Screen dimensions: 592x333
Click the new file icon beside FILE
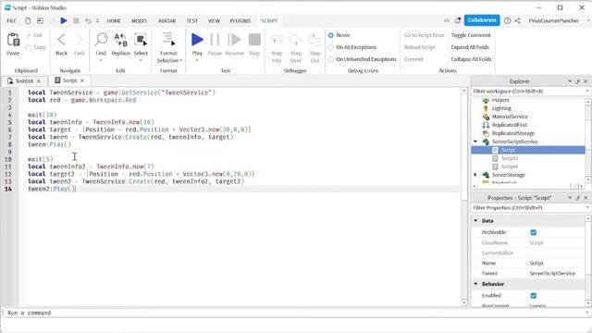click(28, 20)
